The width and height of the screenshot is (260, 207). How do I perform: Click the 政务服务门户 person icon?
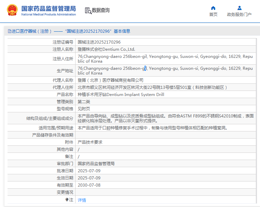point(239,8)
